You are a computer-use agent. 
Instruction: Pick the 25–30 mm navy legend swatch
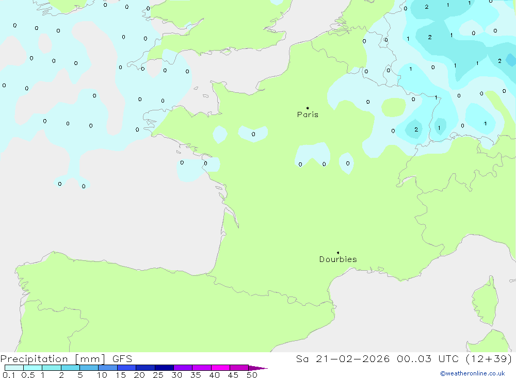click(164, 368)
